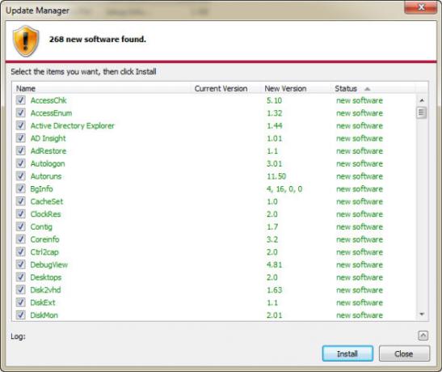Select the AdRestore entry name
442x372 pixels.
point(48,151)
